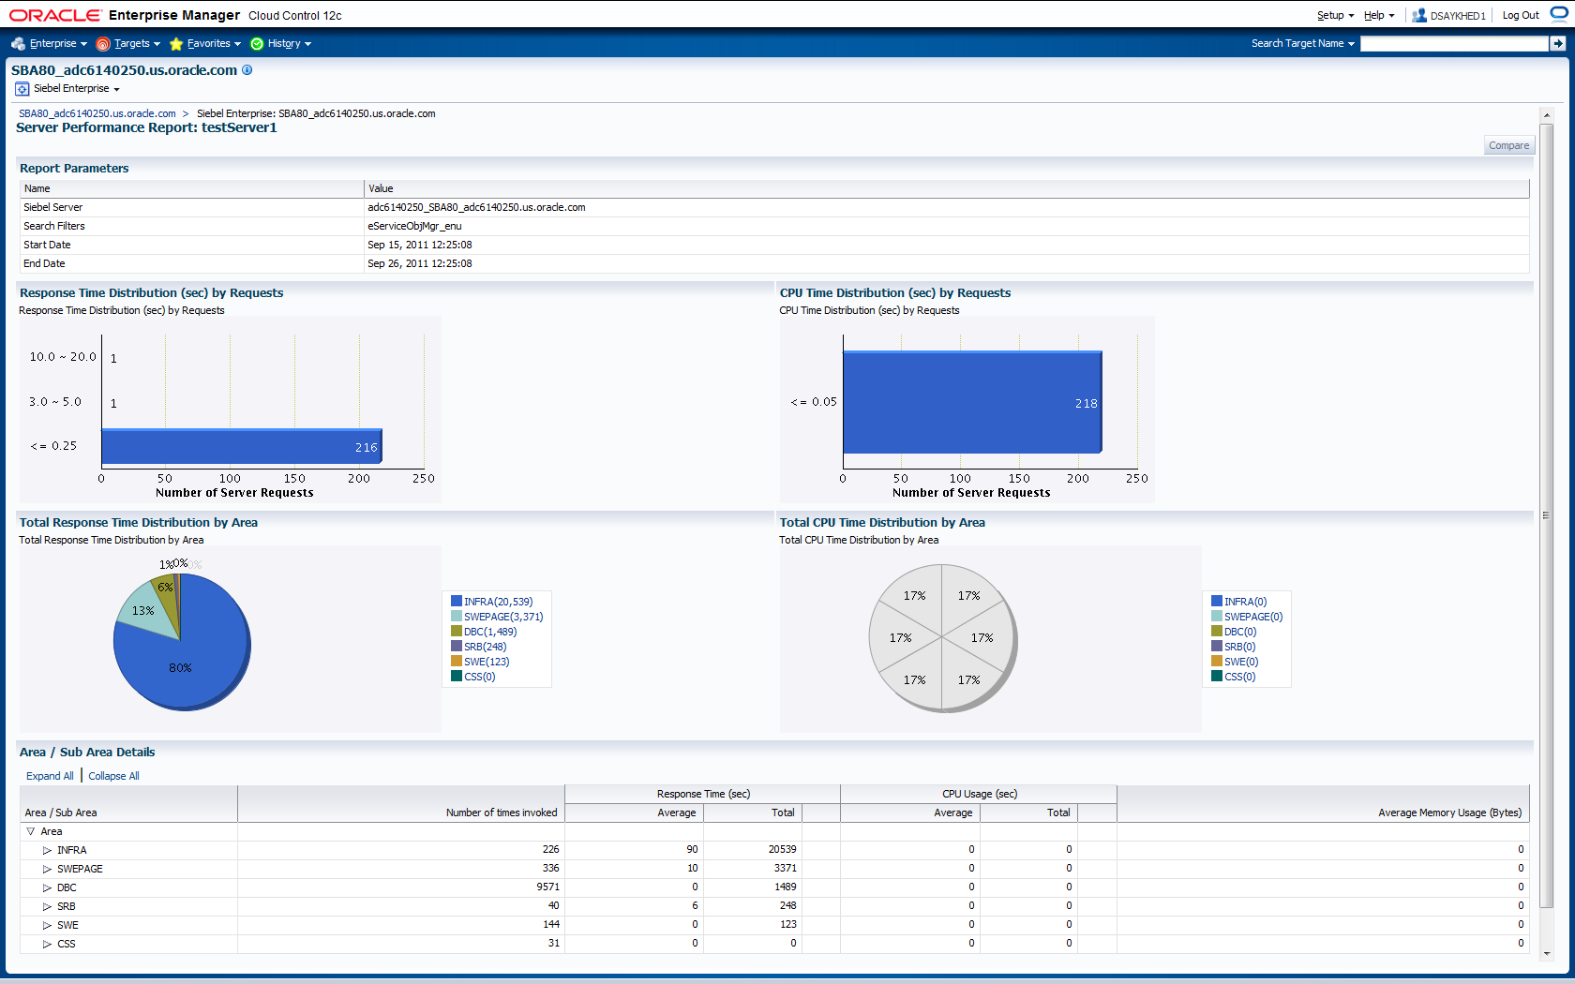Expand the CSS row
1575x984 pixels.
tap(47, 944)
